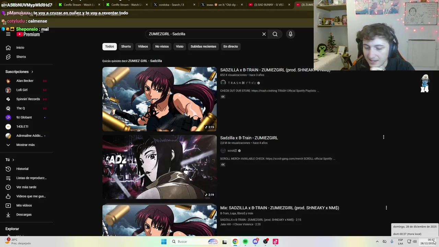Screen dimensions: 439x247
Task: Open Listas de reproducción in the sidebar
Action: [26, 178]
